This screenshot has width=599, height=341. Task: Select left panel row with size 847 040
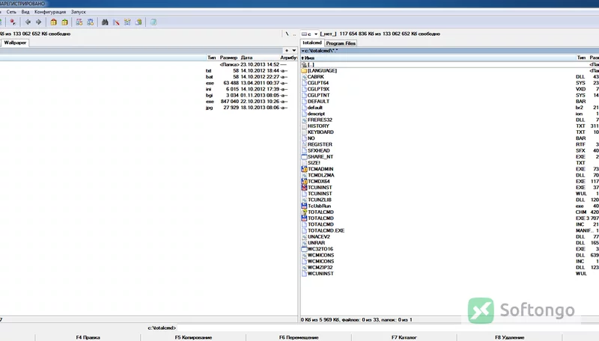tap(148, 102)
